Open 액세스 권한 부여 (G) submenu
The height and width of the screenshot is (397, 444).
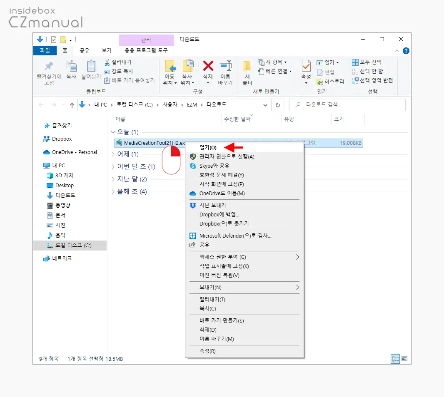pos(244,257)
